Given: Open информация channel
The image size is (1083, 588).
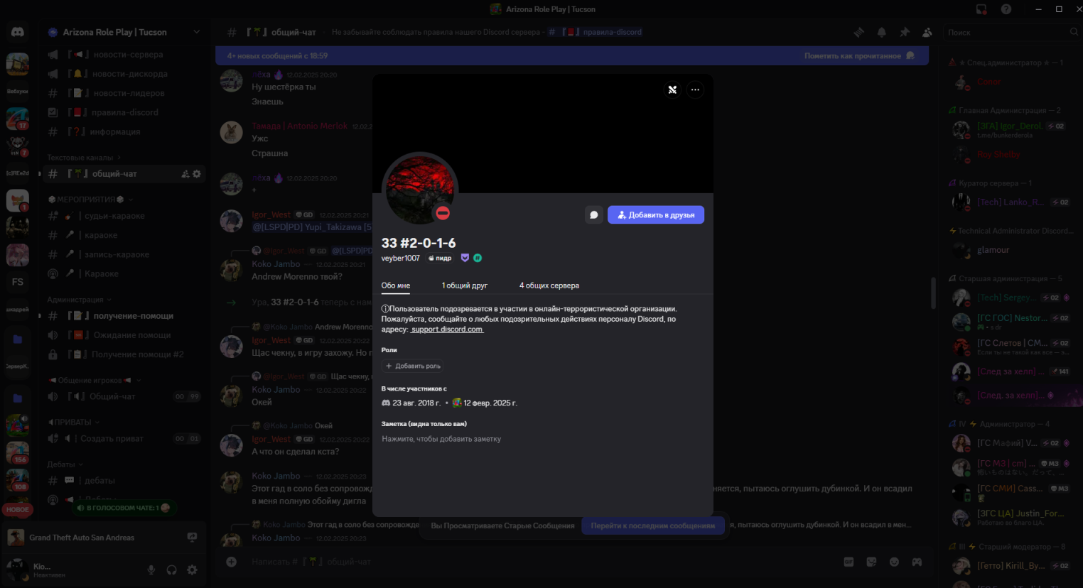Looking at the screenshot, I should tap(124, 131).
